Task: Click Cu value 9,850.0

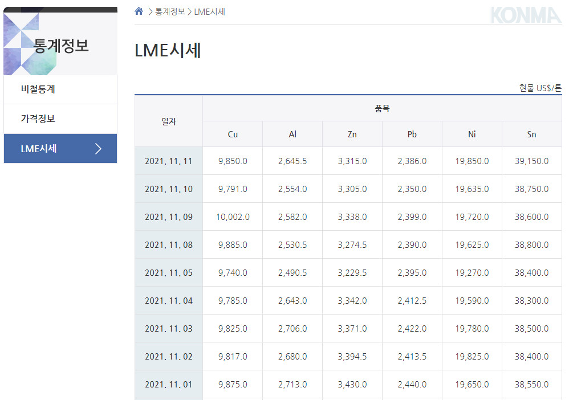Action: click(233, 161)
